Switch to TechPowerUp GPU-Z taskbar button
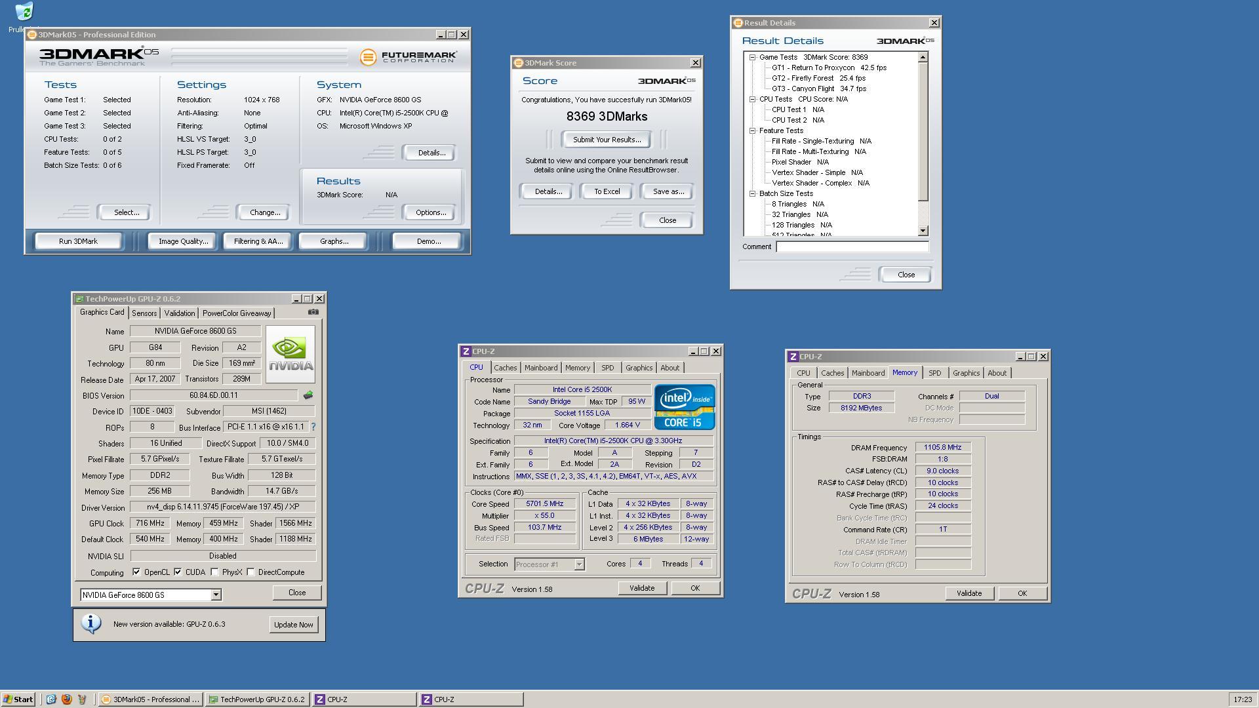The height and width of the screenshot is (708, 1259). click(x=257, y=699)
